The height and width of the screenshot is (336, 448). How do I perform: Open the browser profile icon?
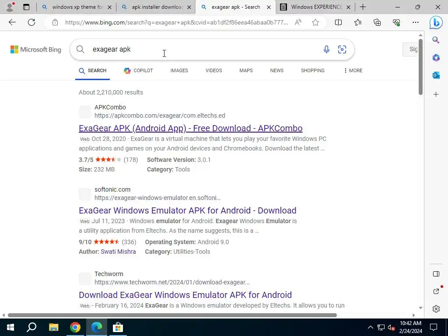10,7
